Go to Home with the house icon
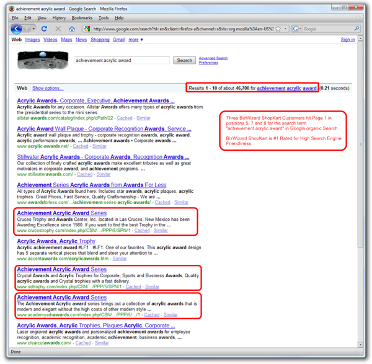The width and height of the screenshot is (372, 364). pyautogui.click(x=72, y=29)
